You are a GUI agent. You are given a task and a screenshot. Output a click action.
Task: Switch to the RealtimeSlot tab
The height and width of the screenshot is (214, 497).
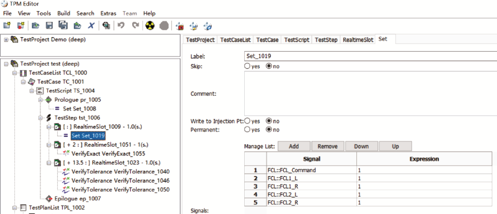point(358,40)
